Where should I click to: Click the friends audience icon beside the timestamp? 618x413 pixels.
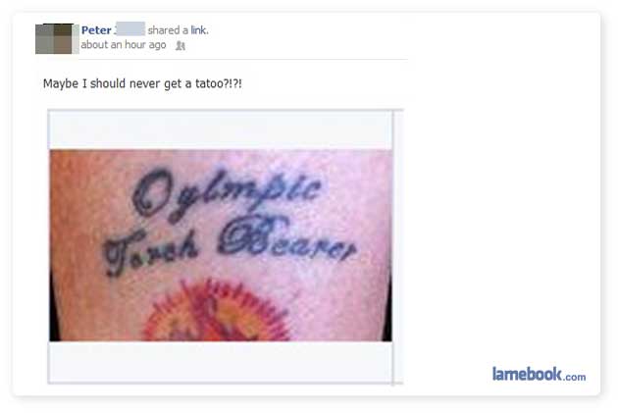point(180,46)
